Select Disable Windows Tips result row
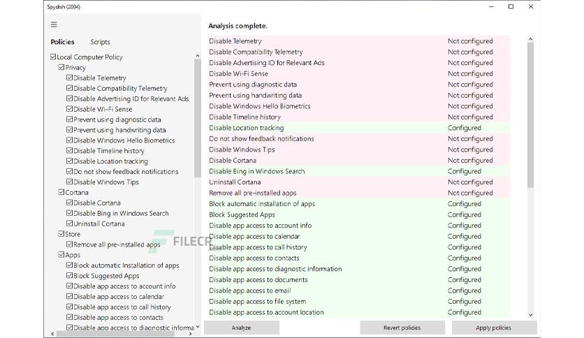The height and width of the screenshot is (338, 584). coord(358,149)
